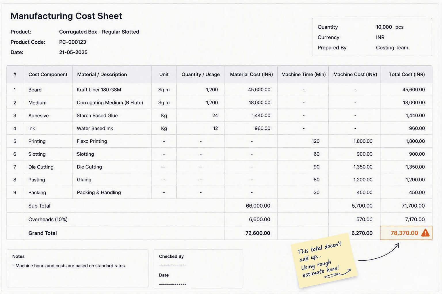Click the Machine Cost (INR) column header
The height and width of the screenshot is (294, 442).
coord(355,74)
